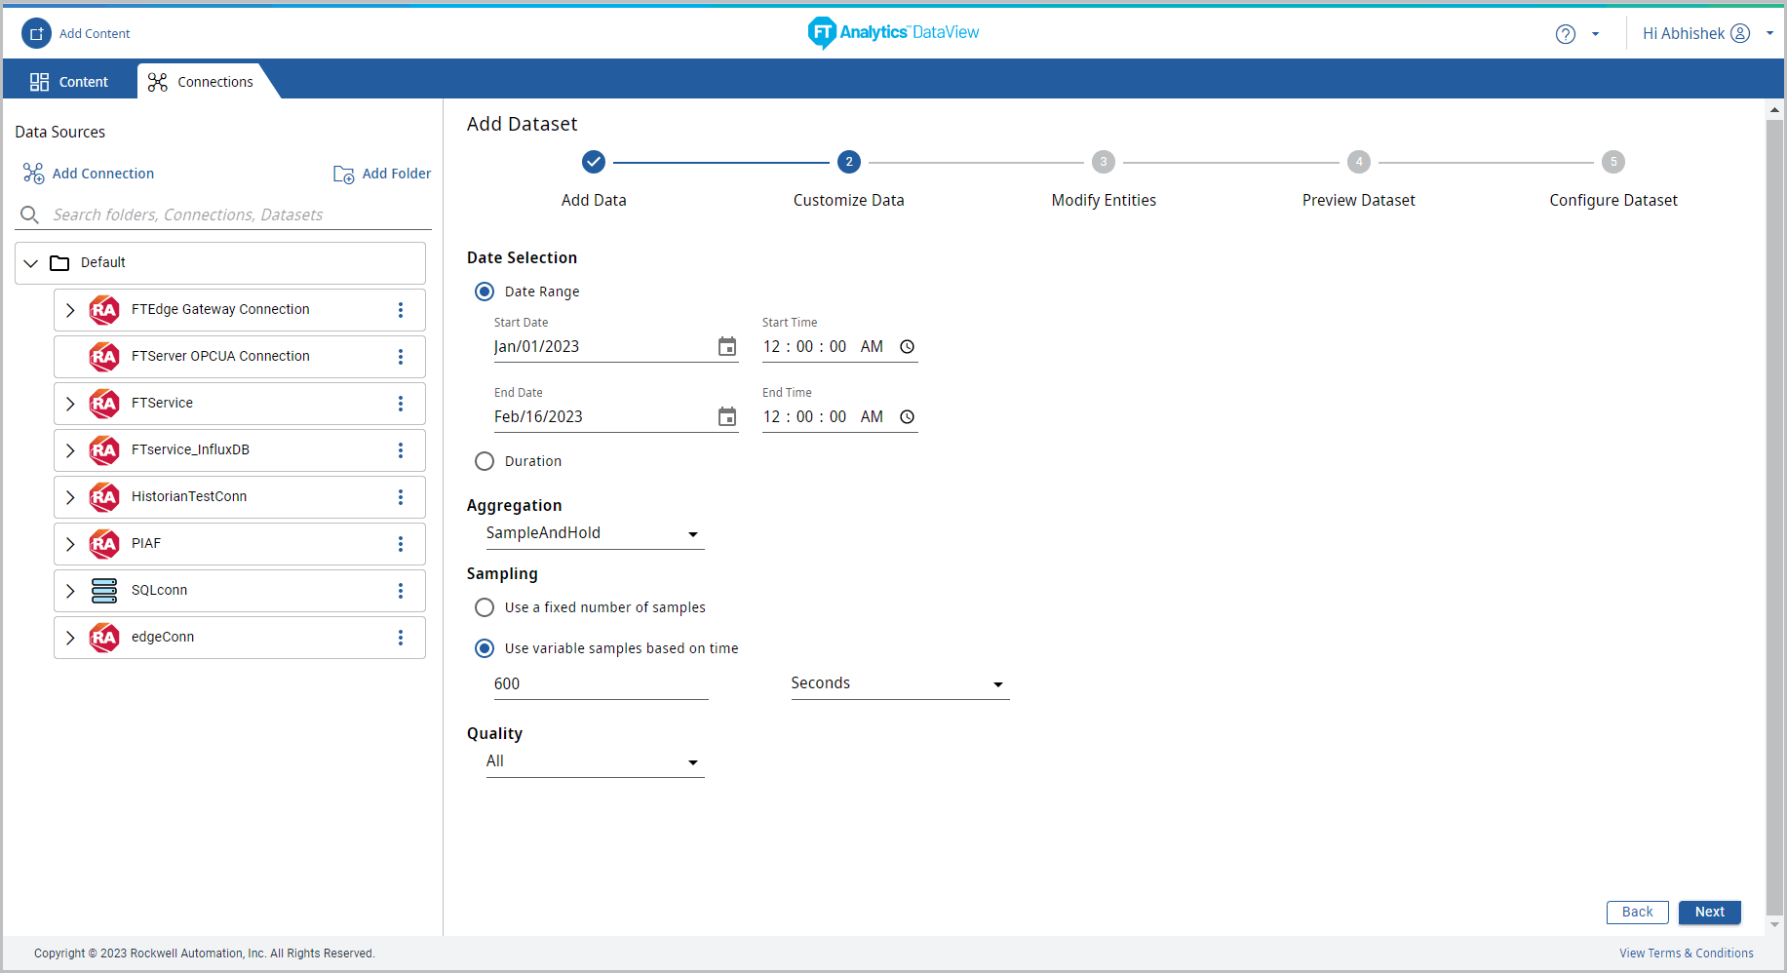Switch to the Content tab

point(69,82)
